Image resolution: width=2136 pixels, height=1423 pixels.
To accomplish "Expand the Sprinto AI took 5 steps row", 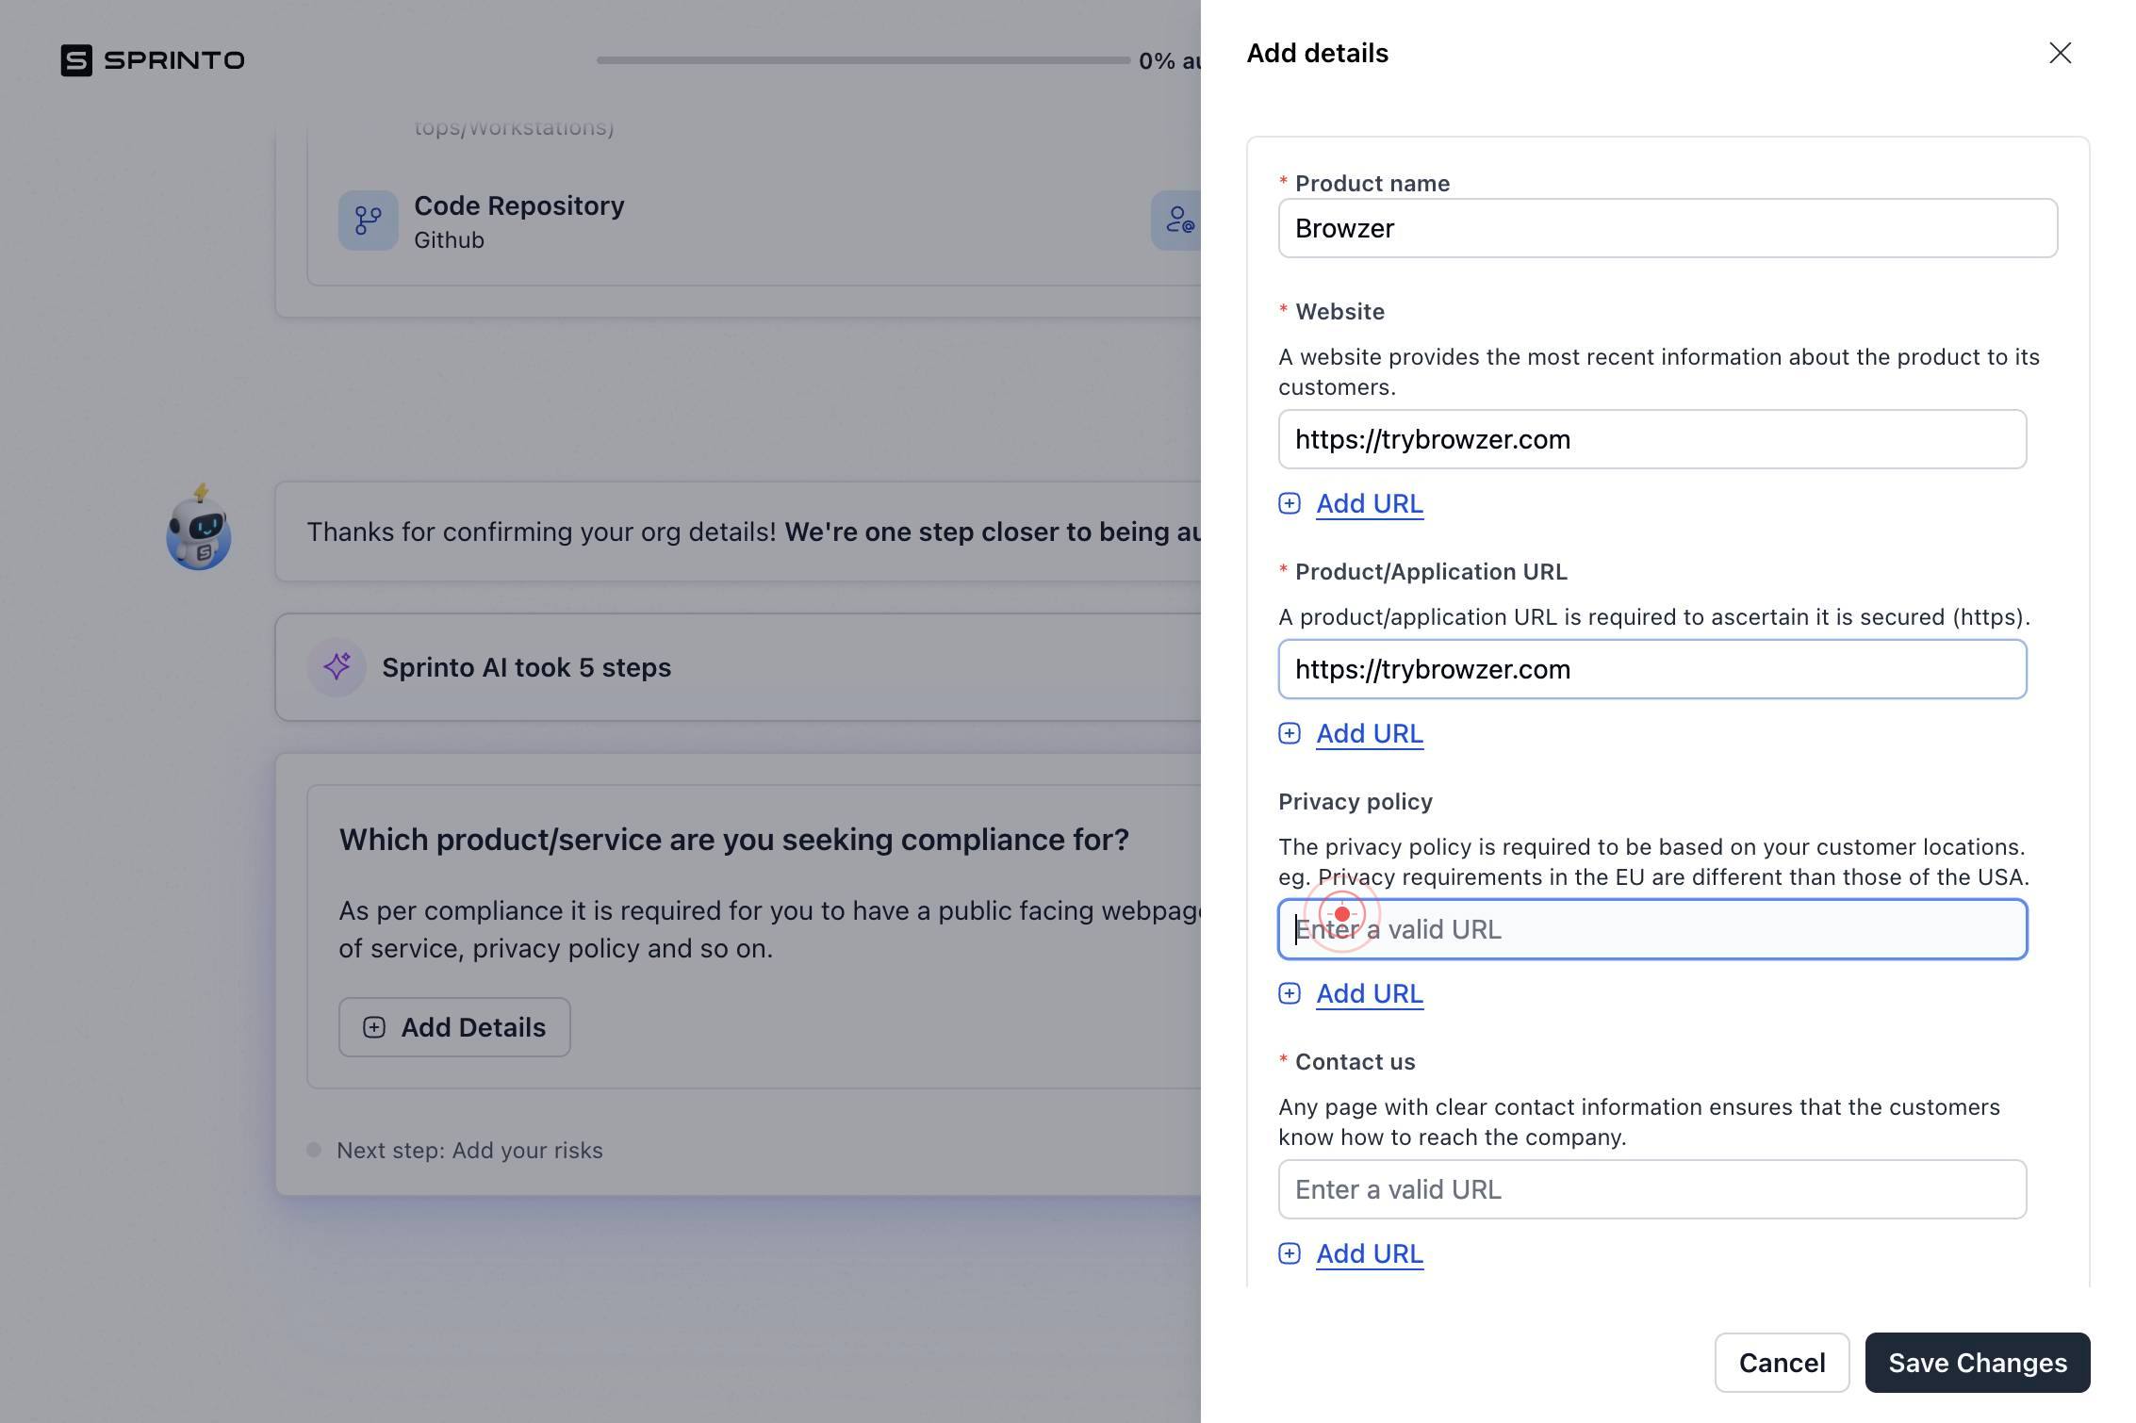I will tap(738, 667).
